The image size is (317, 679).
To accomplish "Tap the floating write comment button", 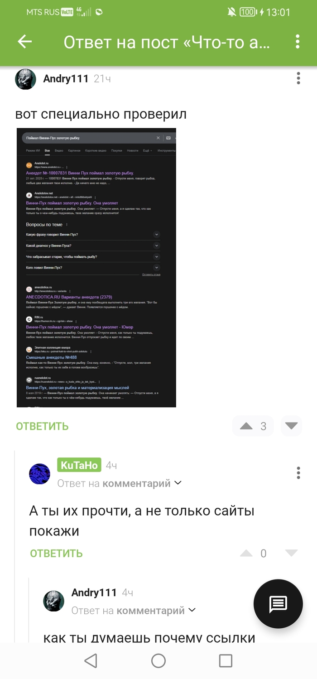I will [x=278, y=604].
